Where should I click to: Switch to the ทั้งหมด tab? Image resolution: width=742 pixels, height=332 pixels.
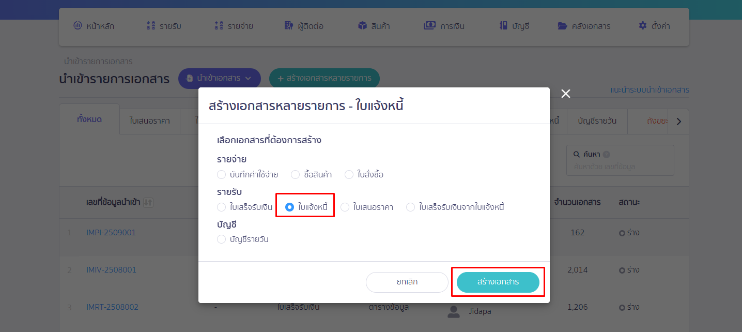point(89,119)
